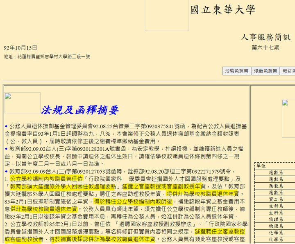
Task: Switch to 淺藍色背景 background
Action: (265, 71)
